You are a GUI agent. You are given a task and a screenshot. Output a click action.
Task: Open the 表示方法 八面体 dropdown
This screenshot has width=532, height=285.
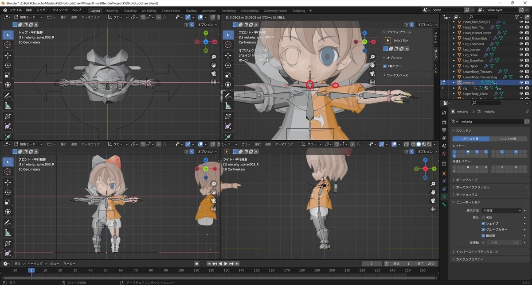502,211
